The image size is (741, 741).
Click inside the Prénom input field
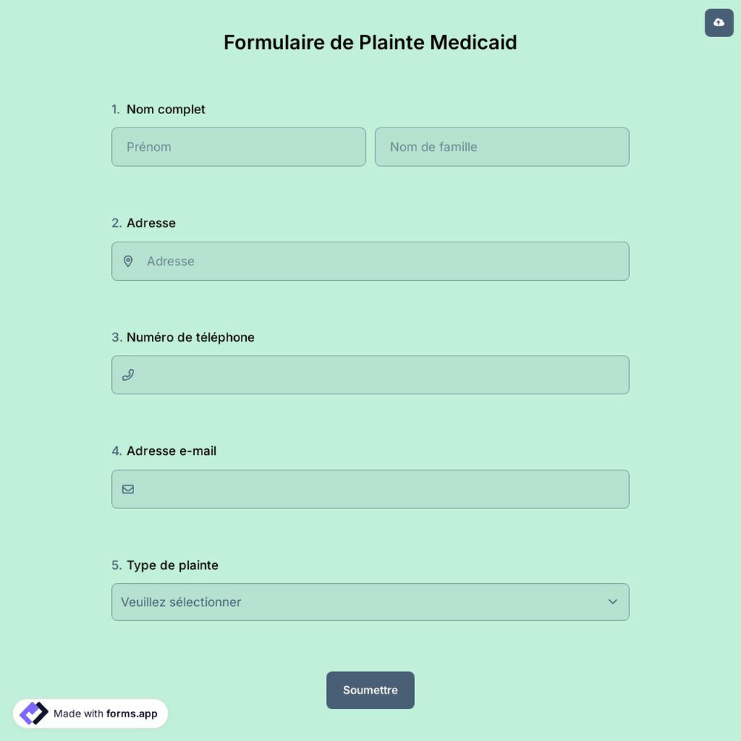(x=239, y=147)
